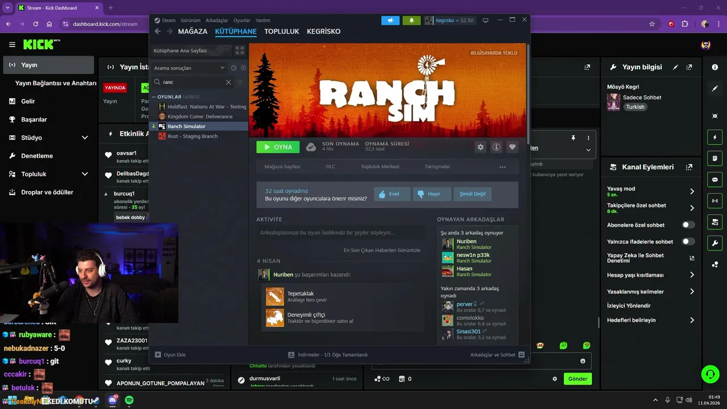727x409 pixels.
Task: Open Arkadaşlar menu in Steam
Action: coord(217,20)
